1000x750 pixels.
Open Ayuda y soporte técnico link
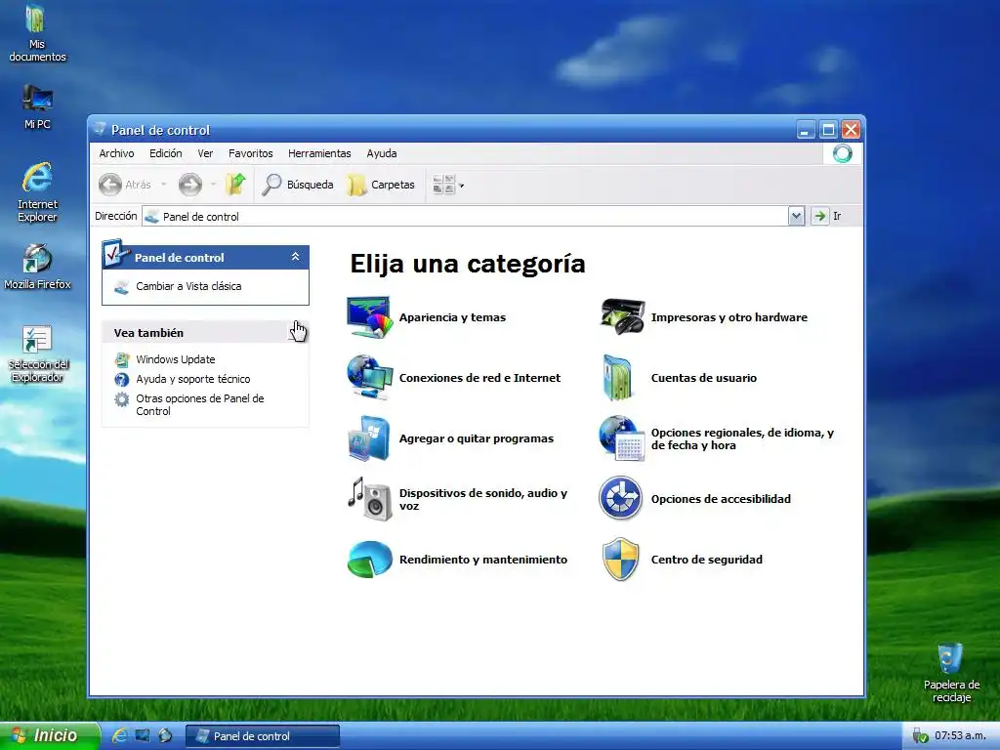[192, 379]
